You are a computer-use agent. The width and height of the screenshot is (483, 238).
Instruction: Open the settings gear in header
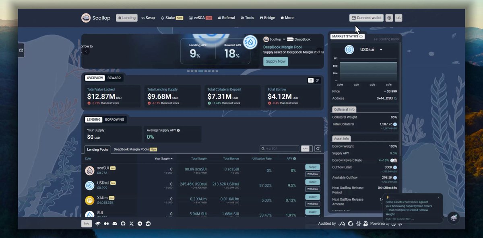coord(389,18)
